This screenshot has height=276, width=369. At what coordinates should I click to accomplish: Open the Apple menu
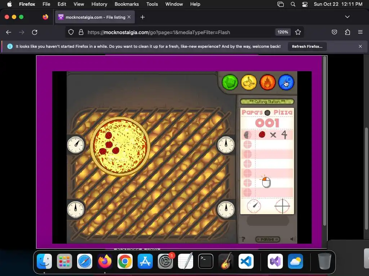pos(9,4)
